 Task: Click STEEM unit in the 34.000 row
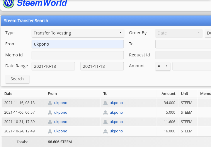(186, 103)
